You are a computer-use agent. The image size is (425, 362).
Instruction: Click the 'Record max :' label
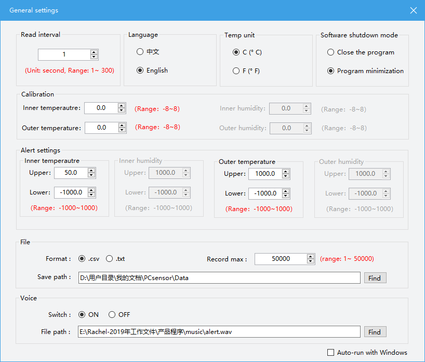pyautogui.click(x=227, y=259)
